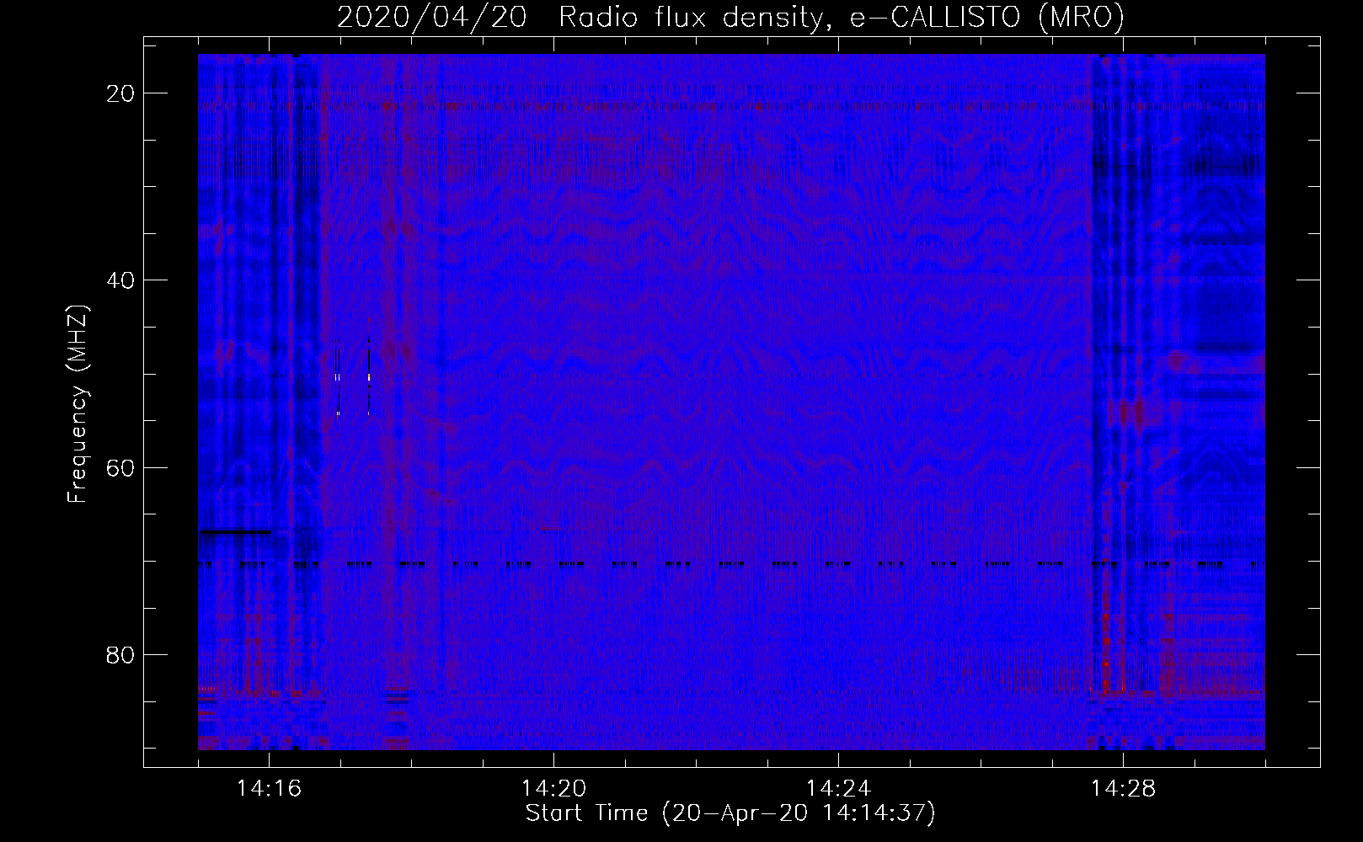Click the 14:16 time tick label
This screenshot has width=1363, height=842.
[x=270, y=789]
